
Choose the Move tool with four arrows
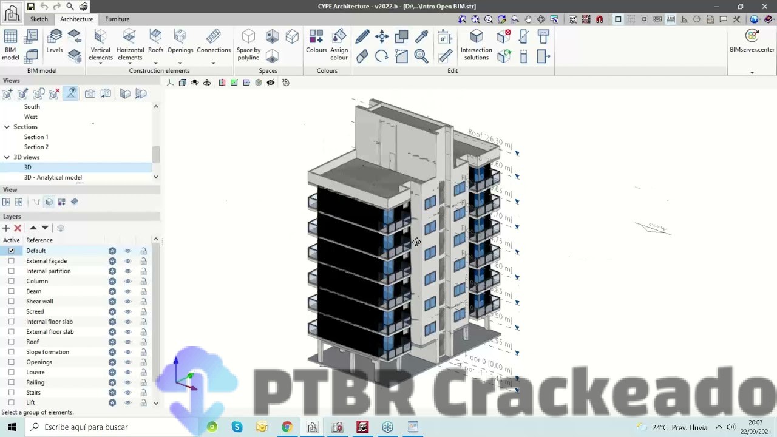click(382, 37)
